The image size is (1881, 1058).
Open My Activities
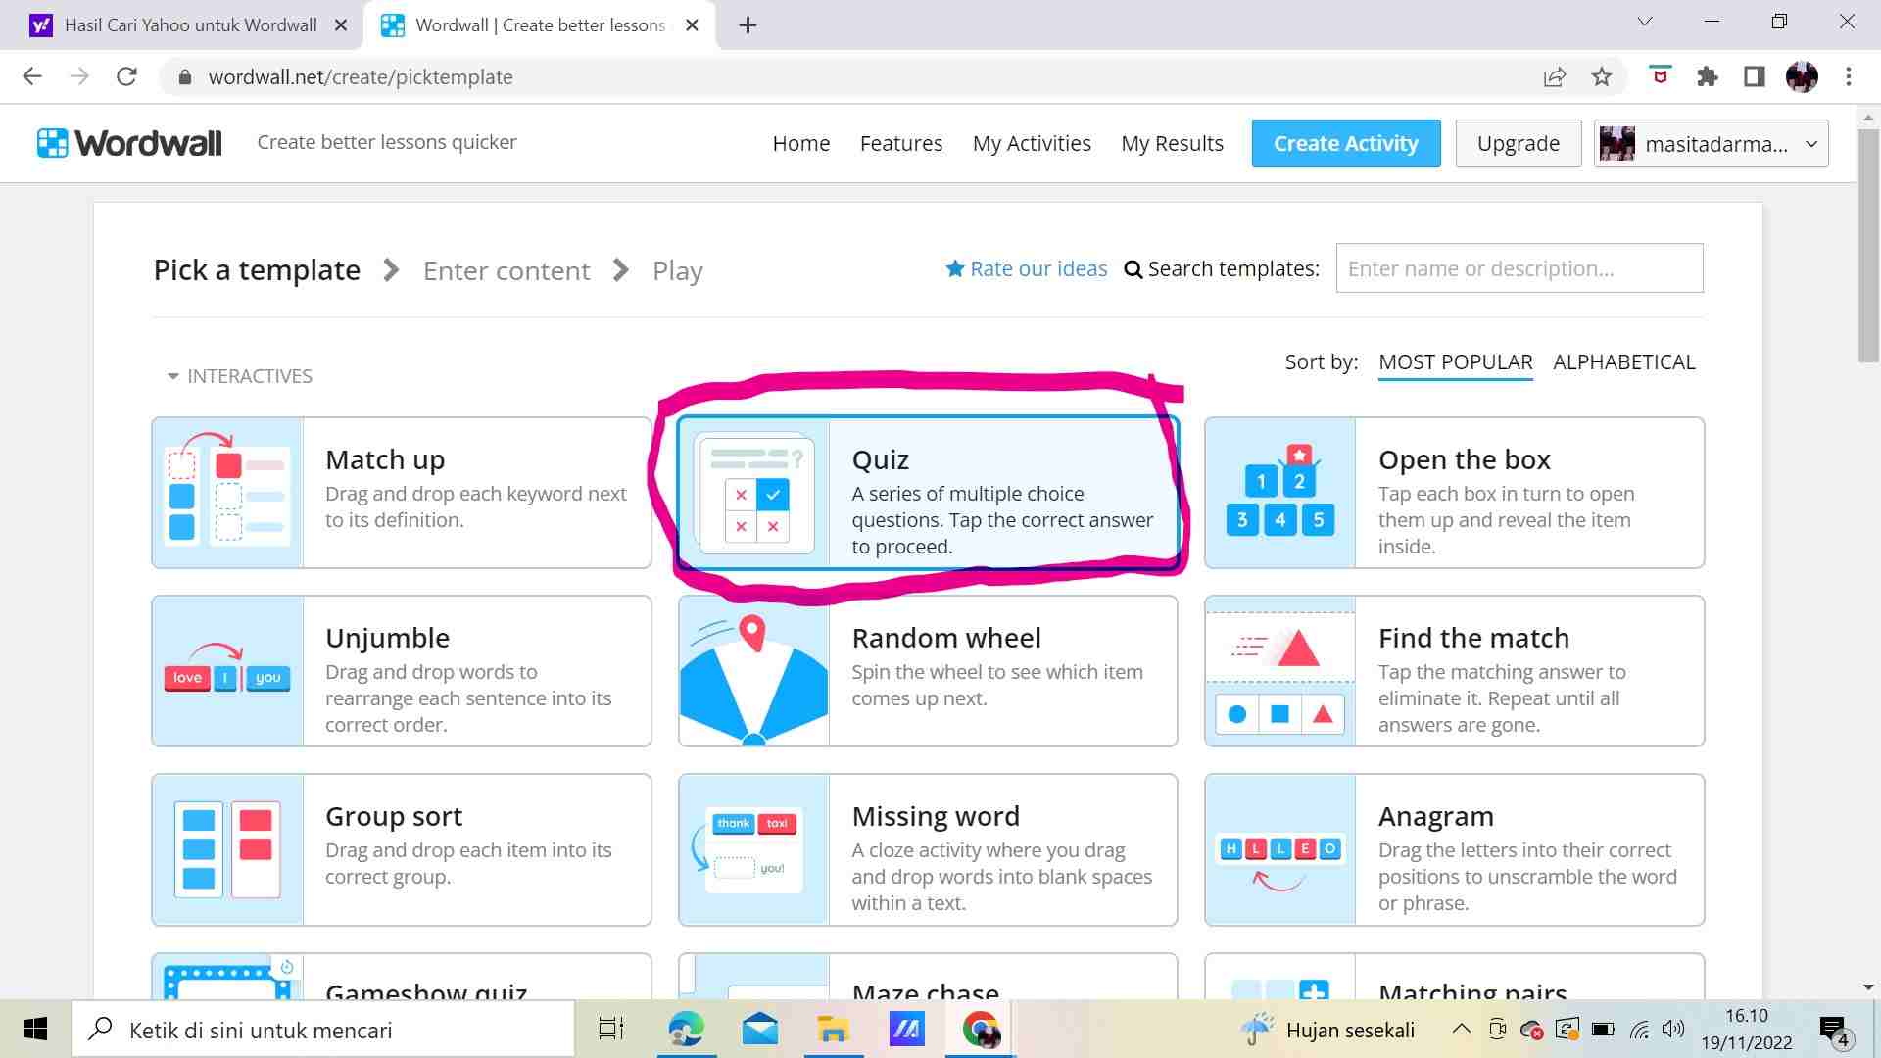click(1032, 143)
